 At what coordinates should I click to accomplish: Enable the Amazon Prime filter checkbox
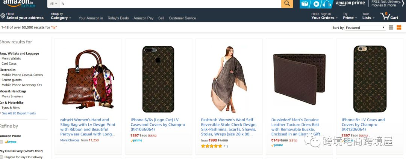tap(2, 142)
